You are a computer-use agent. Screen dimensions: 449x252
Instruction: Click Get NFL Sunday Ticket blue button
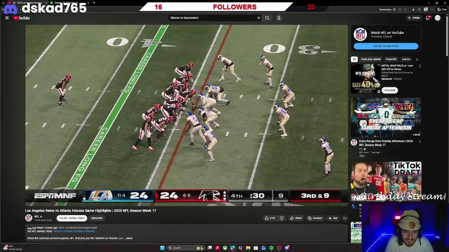pyautogui.click(x=386, y=46)
